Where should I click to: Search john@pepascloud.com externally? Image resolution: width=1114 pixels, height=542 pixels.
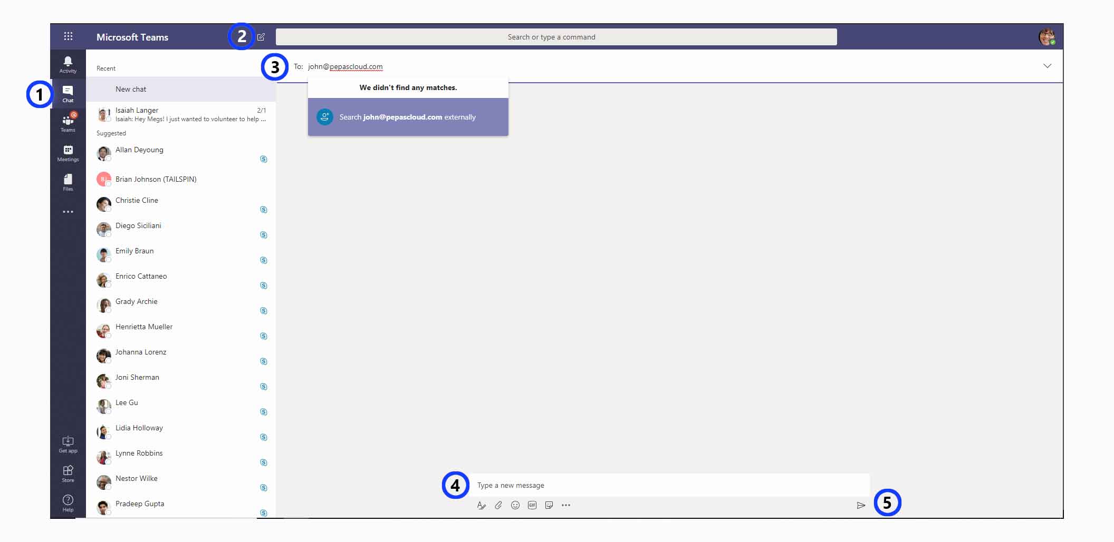pos(408,117)
